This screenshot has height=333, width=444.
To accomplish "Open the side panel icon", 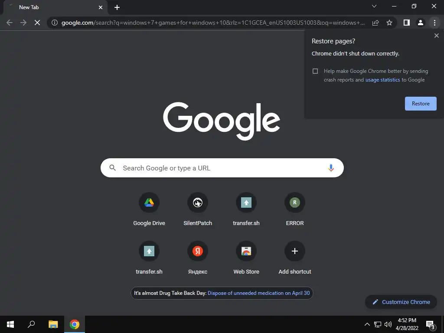I will point(407,23).
